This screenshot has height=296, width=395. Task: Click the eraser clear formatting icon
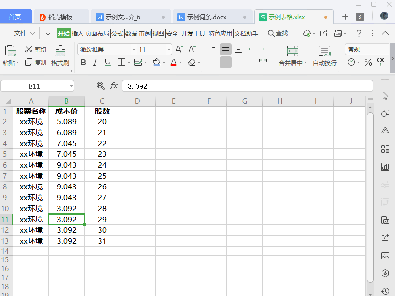click(x=192, y=63)
